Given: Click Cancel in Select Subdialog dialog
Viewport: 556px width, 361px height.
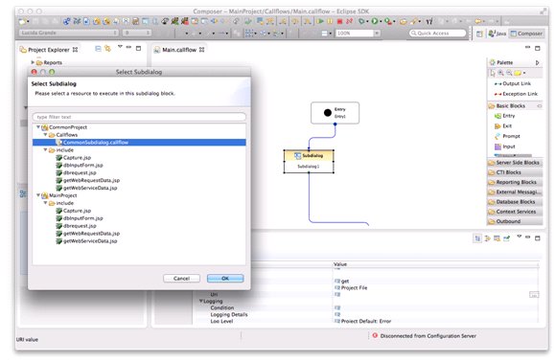Looking at the screenshot, I should click(x=181, y=279).
